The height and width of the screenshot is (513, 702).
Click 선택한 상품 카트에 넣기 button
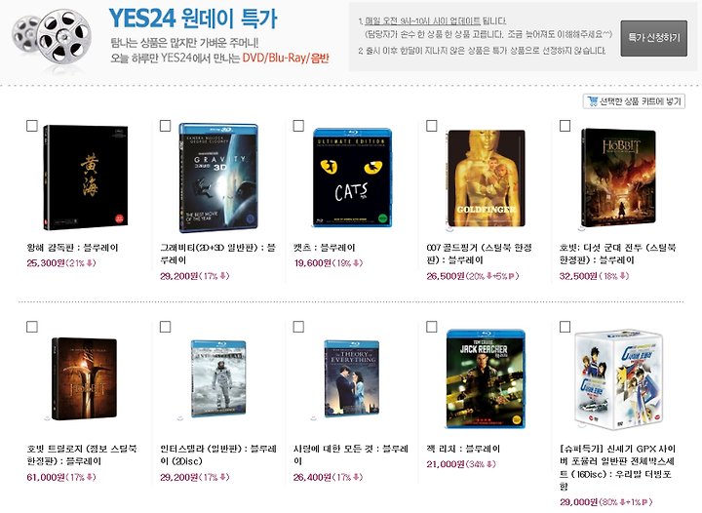click(634, 101)
